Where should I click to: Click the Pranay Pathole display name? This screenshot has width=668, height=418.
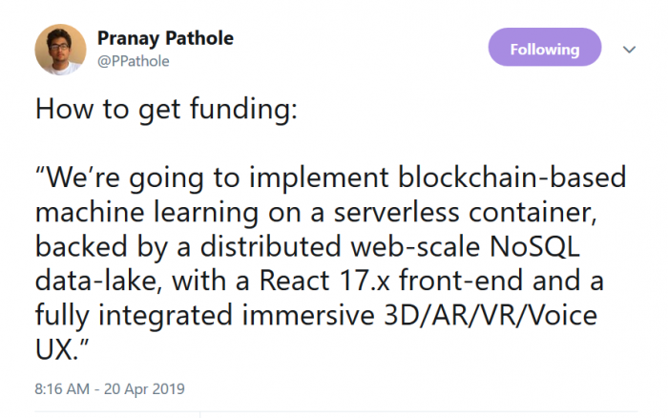point(165,39)
